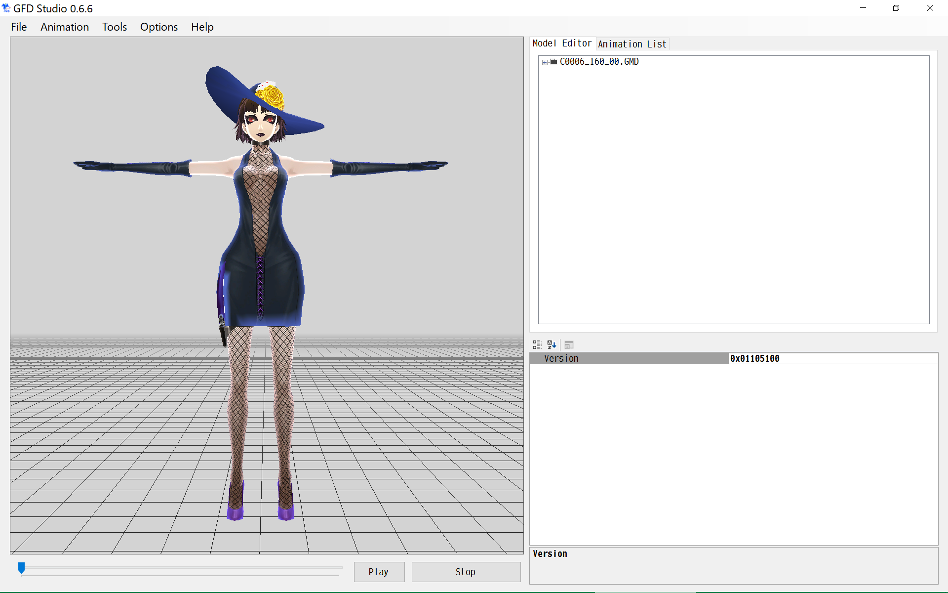Open the File menu

[x=18, y=27]
